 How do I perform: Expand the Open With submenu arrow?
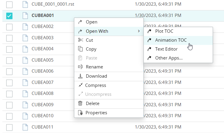(139, 31)
